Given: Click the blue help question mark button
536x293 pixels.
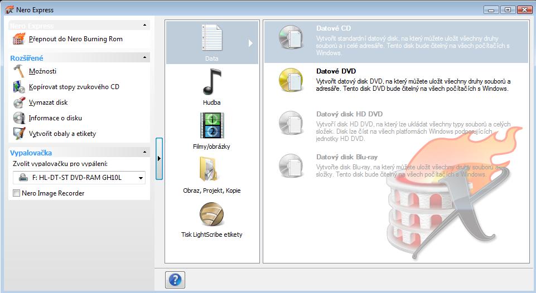Looking at the screenshot, I should [175, 280].
